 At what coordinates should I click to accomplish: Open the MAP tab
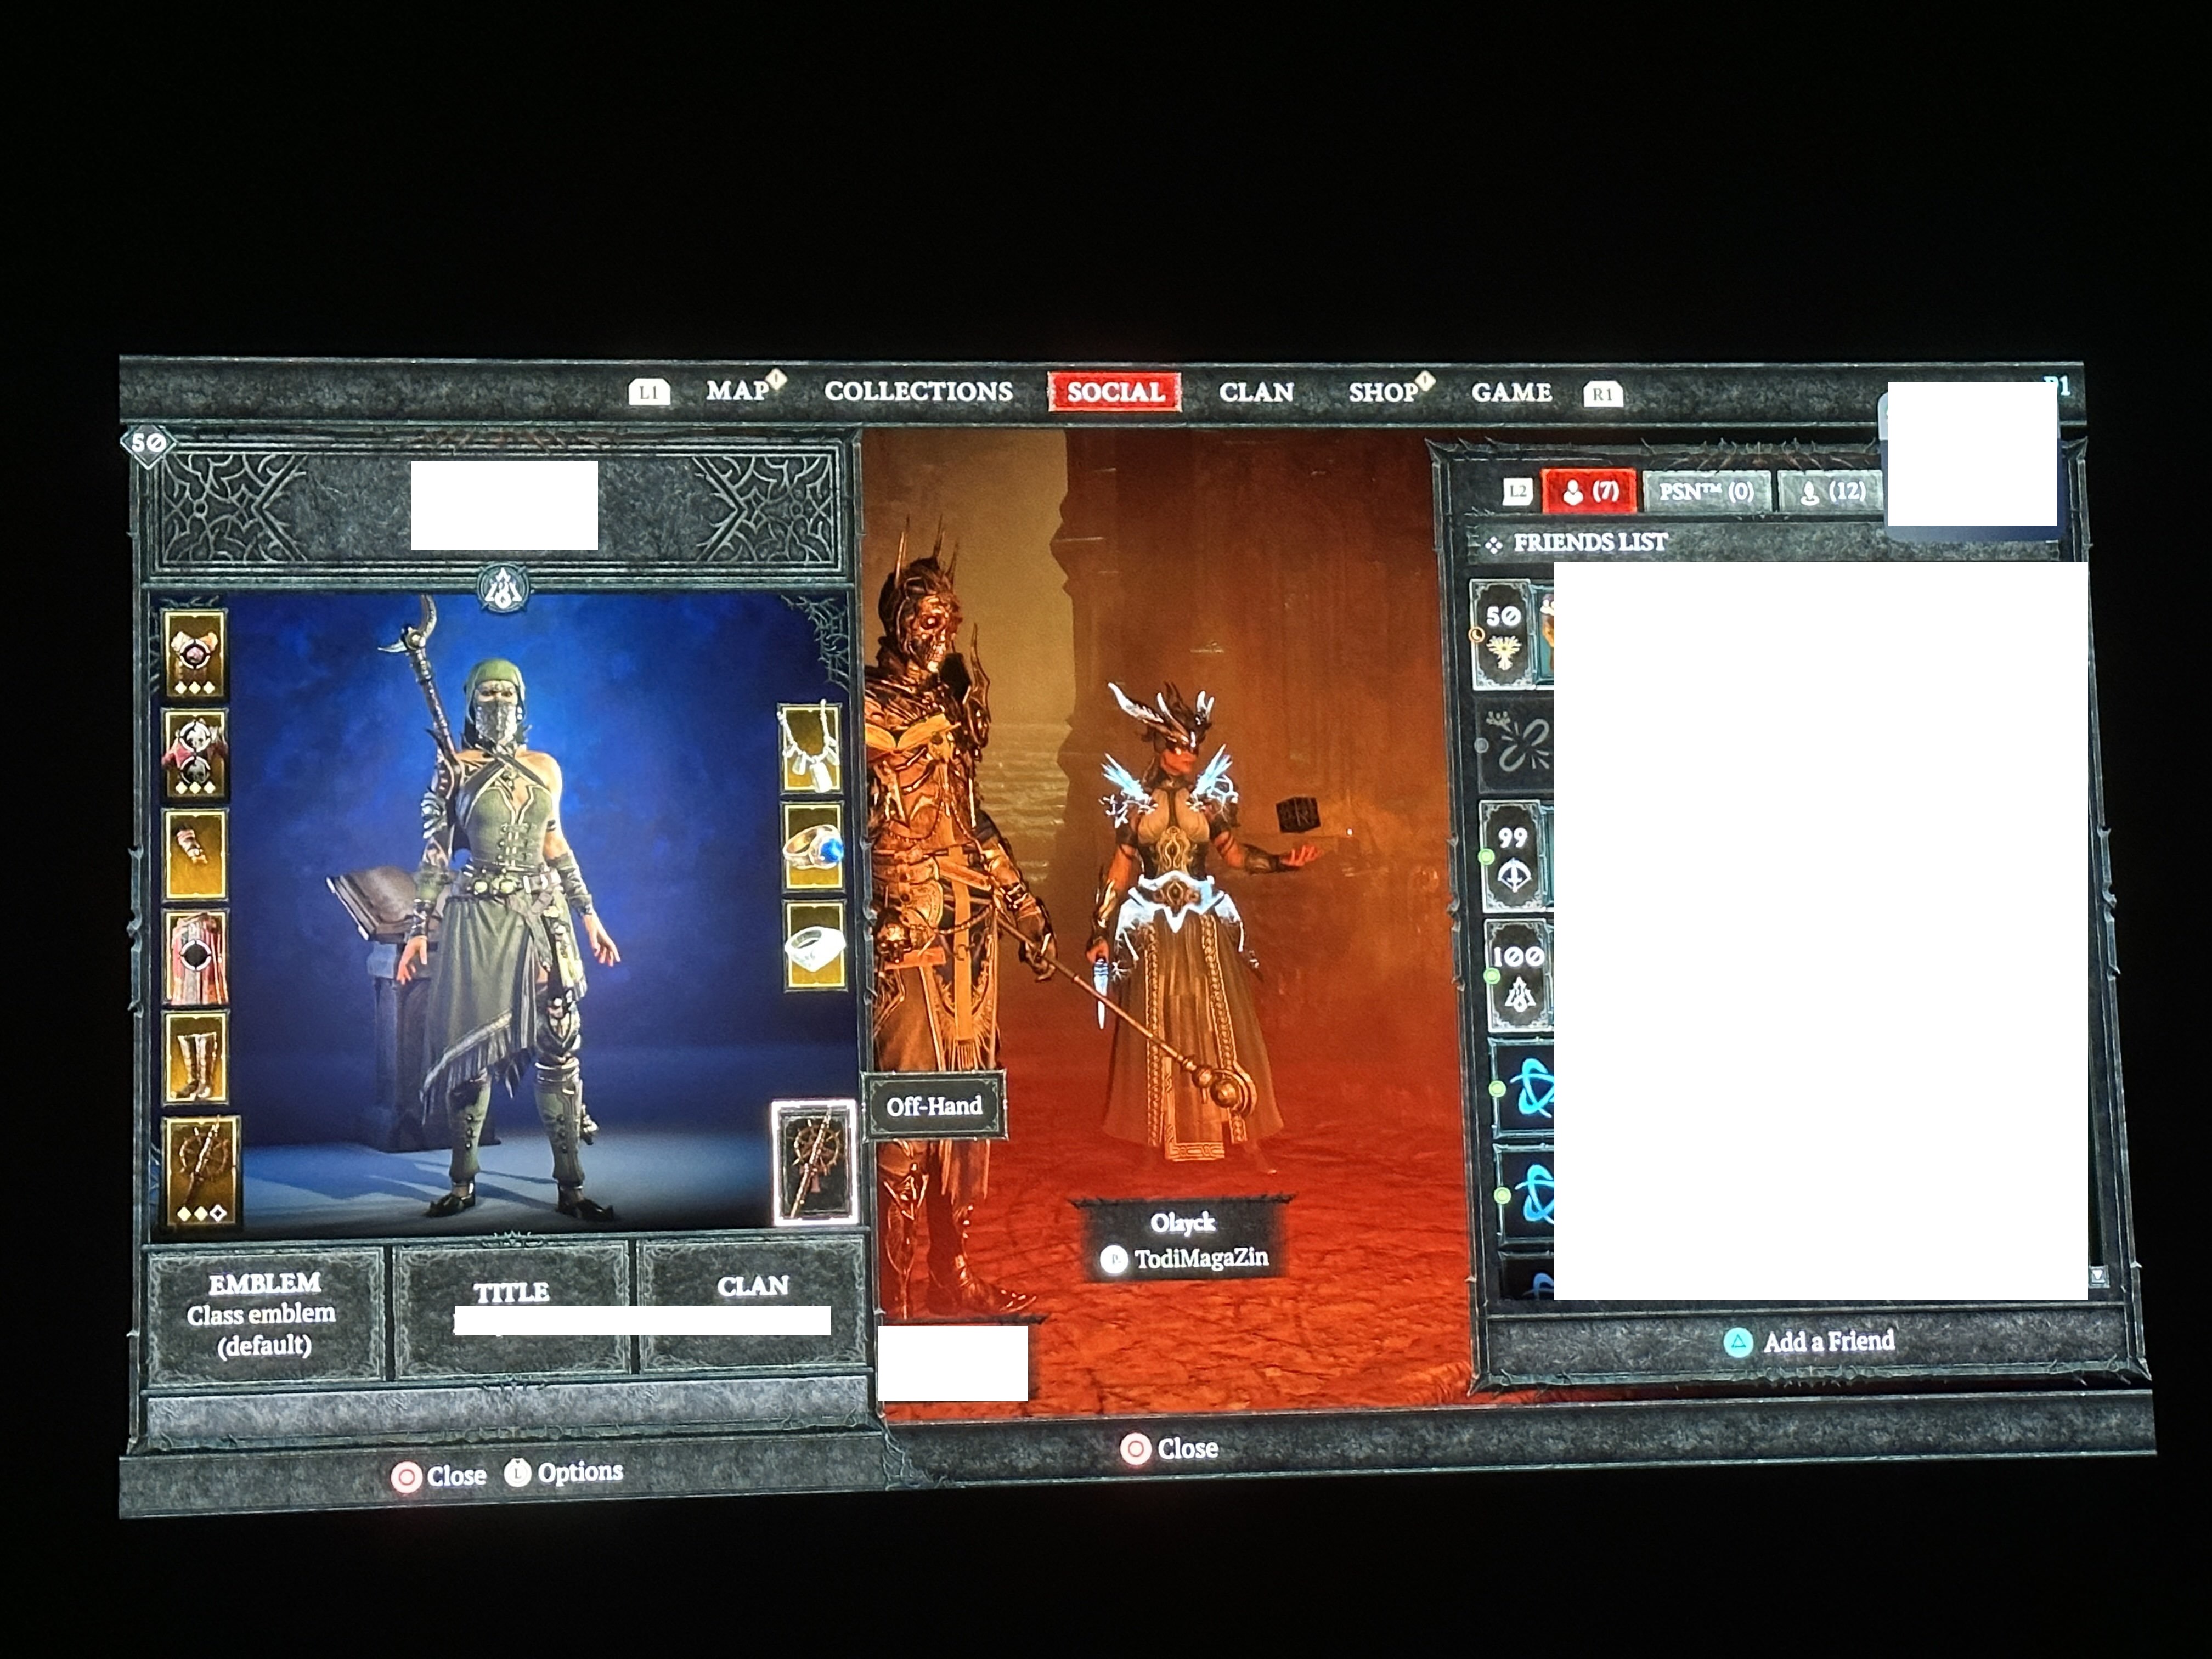coord(738,390)
